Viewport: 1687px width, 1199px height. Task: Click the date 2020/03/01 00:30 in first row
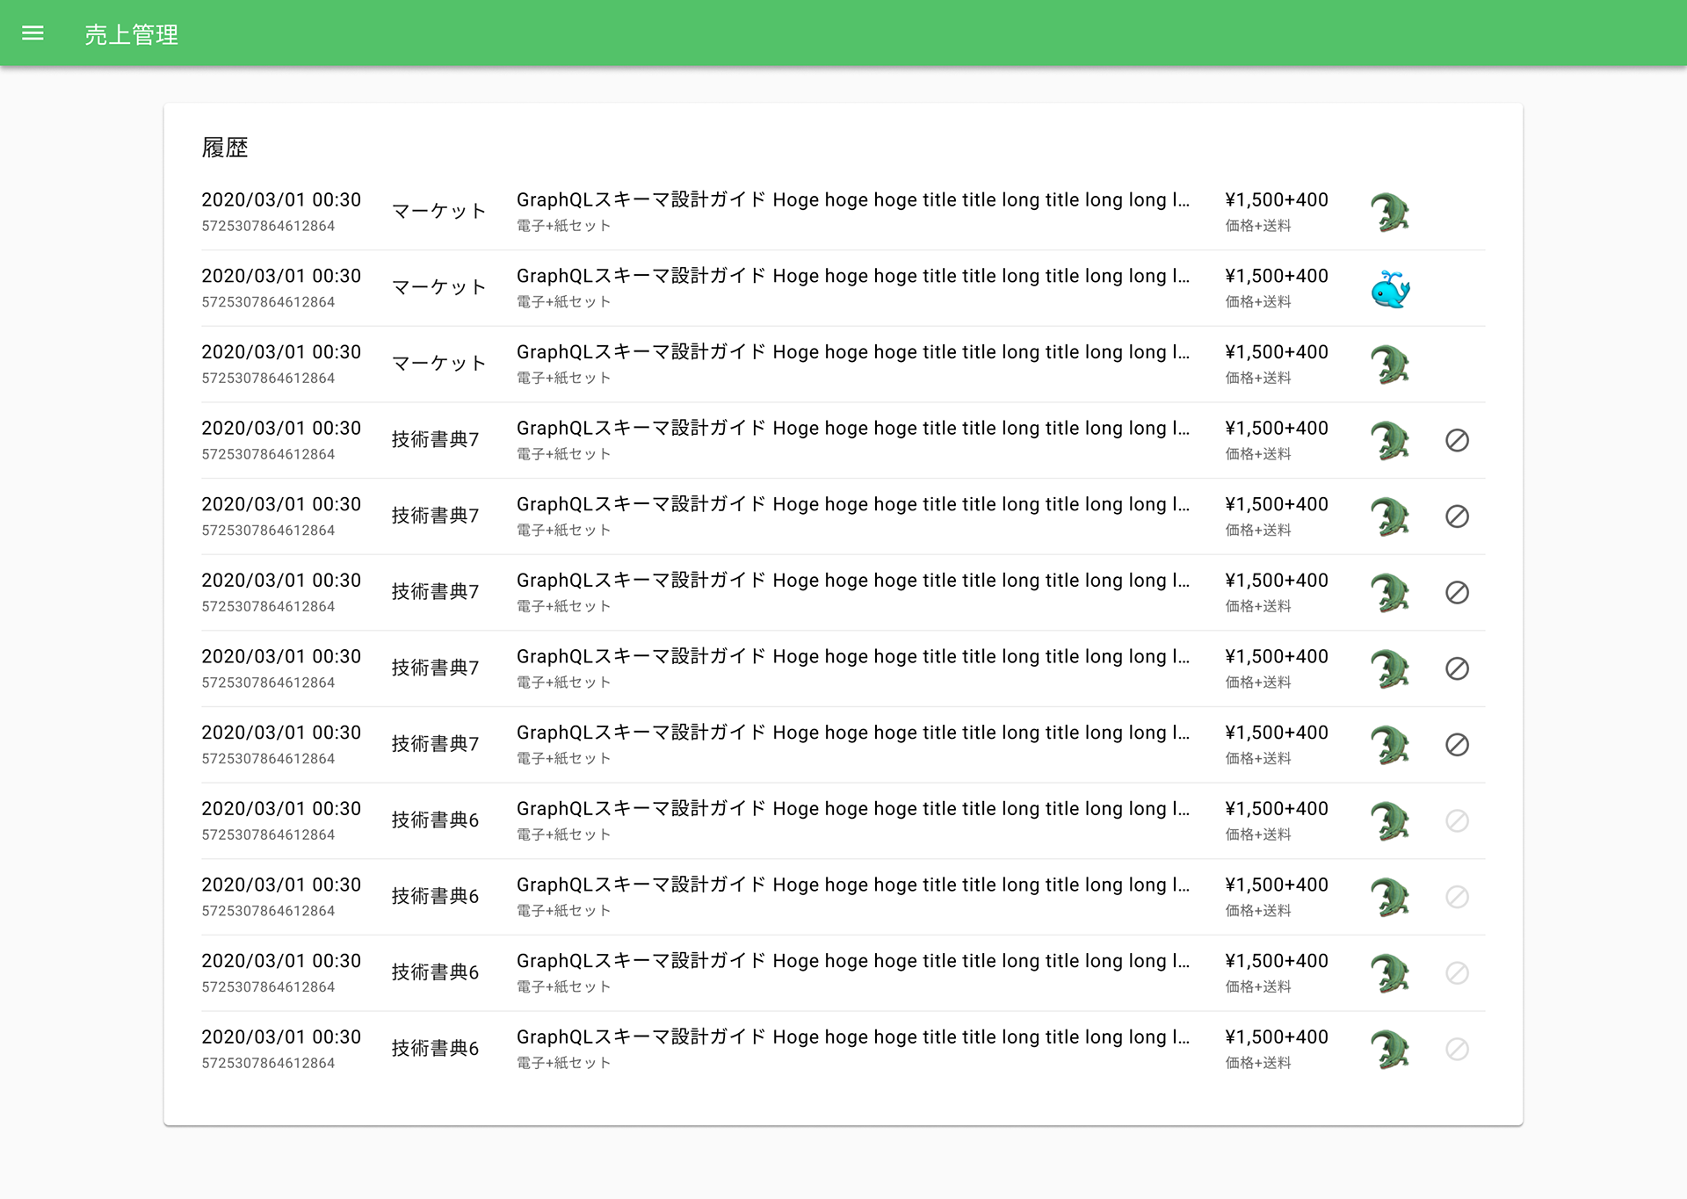[281, 200]
